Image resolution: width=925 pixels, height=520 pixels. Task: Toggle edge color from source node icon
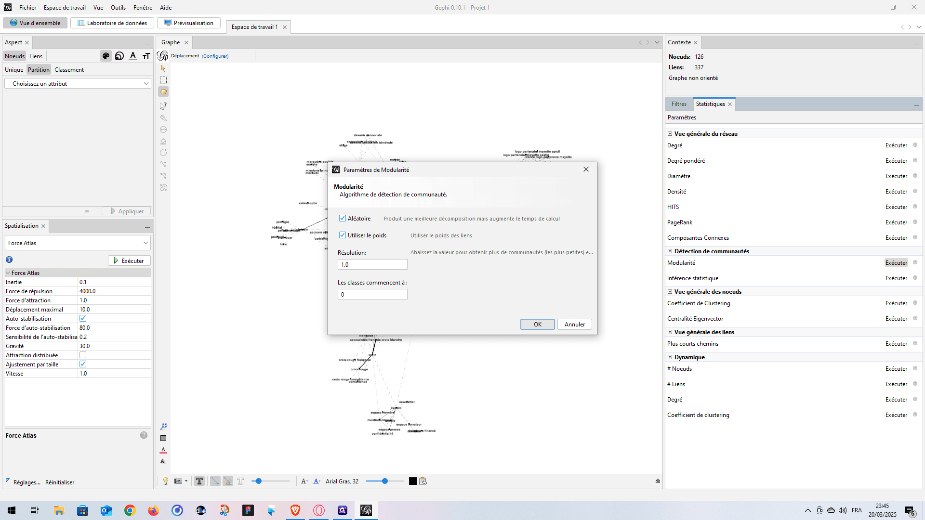tap(228, 481)
